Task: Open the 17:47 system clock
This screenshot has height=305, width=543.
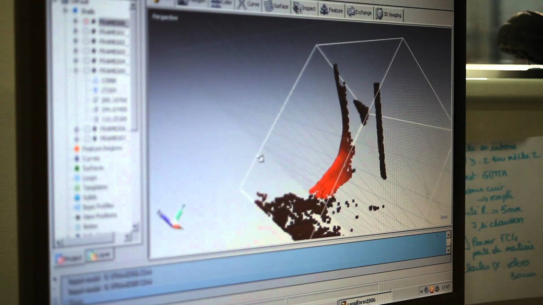Action: tap(445, 288)
